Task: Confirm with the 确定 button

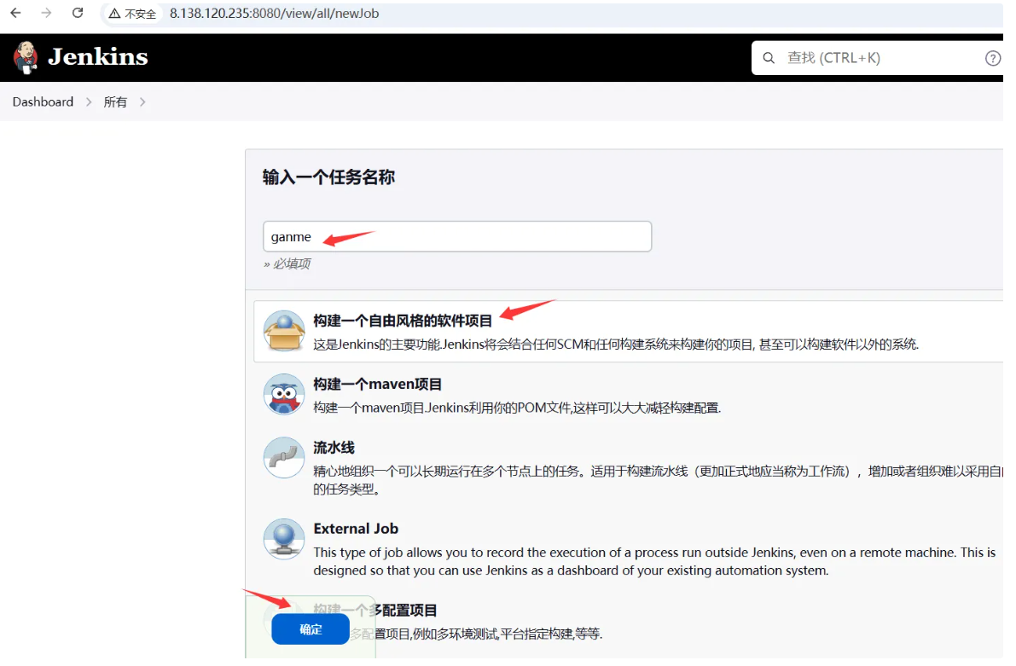Action: pos(311,629)
